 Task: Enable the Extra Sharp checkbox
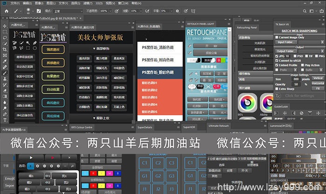coord(277,88)
